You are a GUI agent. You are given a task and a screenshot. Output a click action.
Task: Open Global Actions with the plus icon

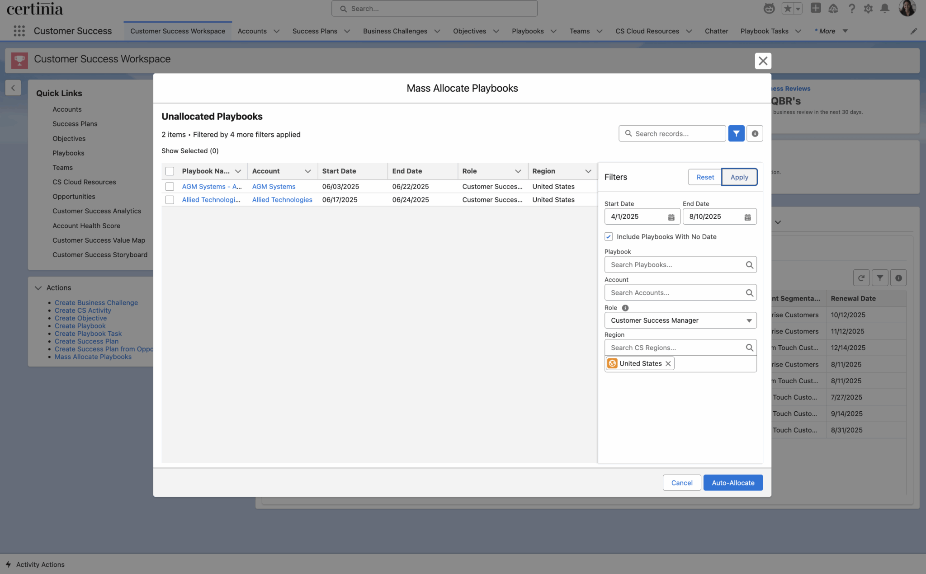[816, 8]
